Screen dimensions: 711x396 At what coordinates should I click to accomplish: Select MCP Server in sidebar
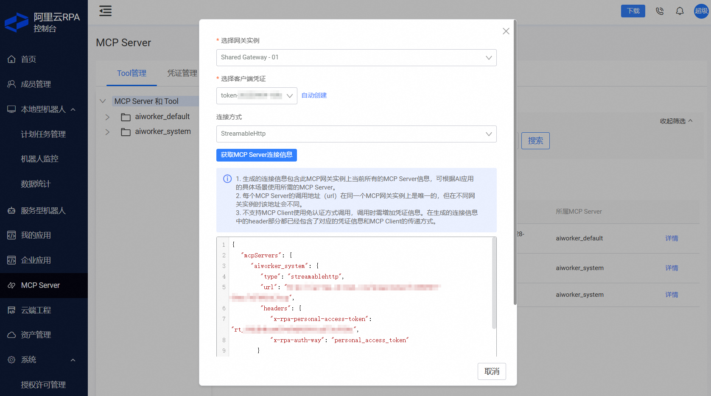point(44,285)
